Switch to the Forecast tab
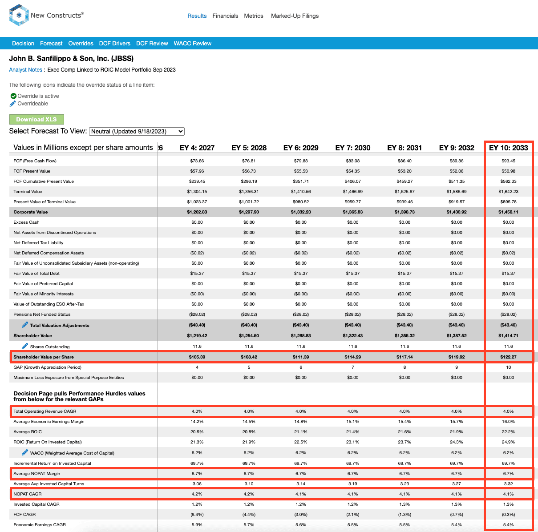 coord(51,43)
